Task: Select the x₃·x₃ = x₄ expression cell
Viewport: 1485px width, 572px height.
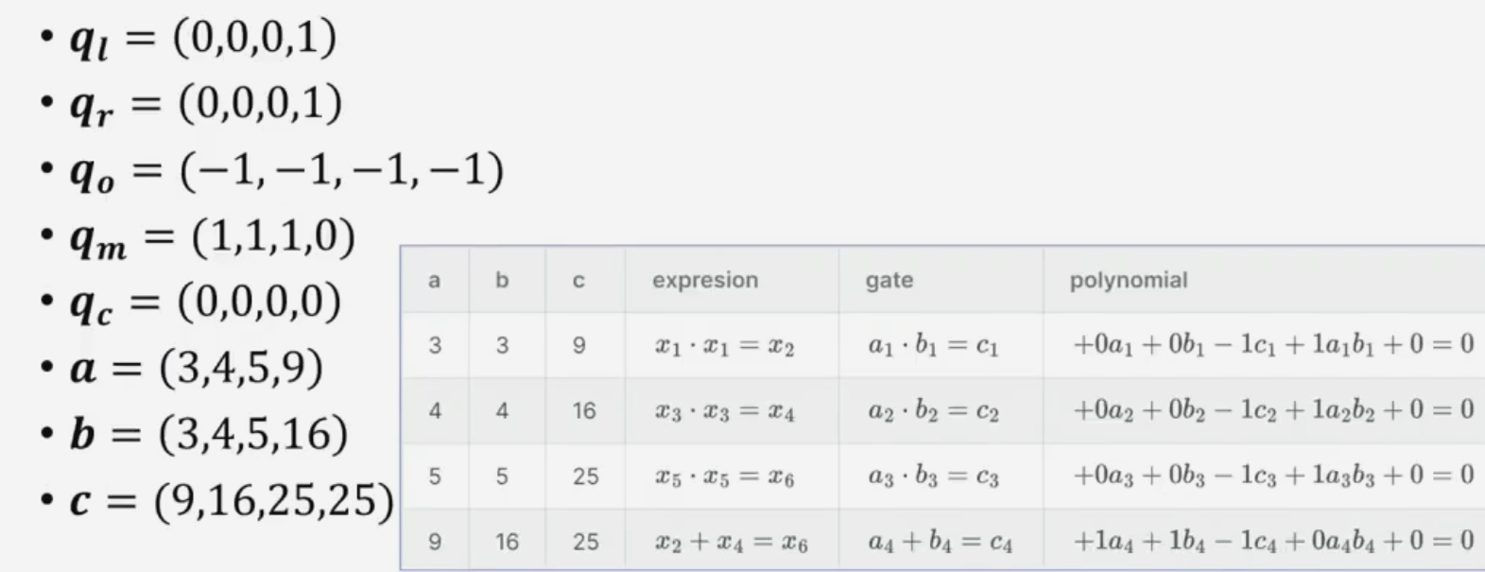Action: tap(724, 411)
